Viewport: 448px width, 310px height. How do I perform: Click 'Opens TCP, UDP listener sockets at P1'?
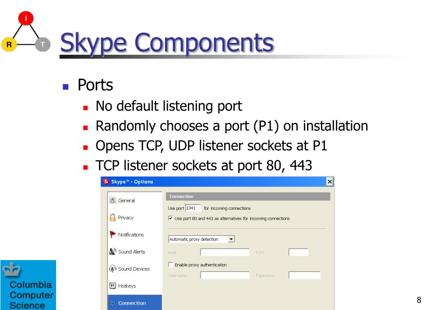[211, 146]
